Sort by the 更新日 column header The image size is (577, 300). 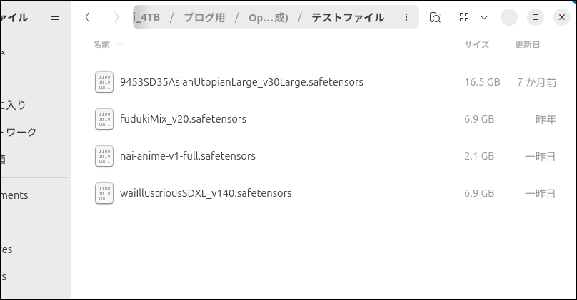click(x=528, y=44)
